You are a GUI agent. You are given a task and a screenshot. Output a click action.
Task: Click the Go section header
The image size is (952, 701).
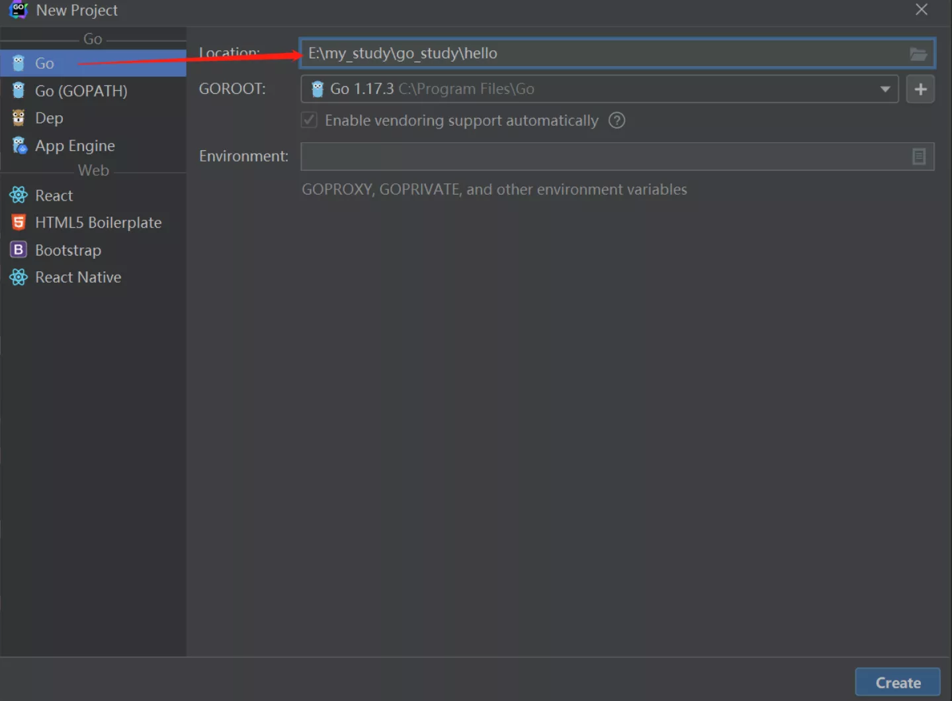coord(93,39)
